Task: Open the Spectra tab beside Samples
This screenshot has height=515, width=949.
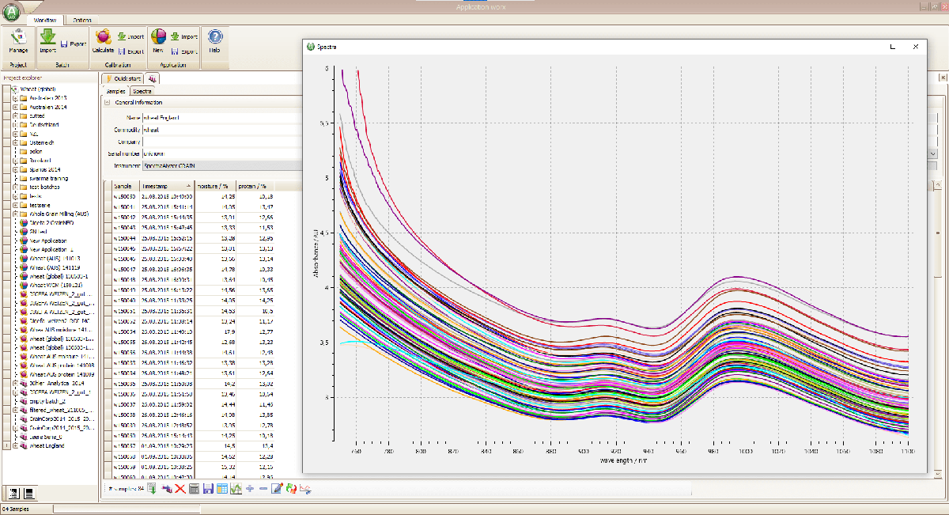Action: click(142, 92)
